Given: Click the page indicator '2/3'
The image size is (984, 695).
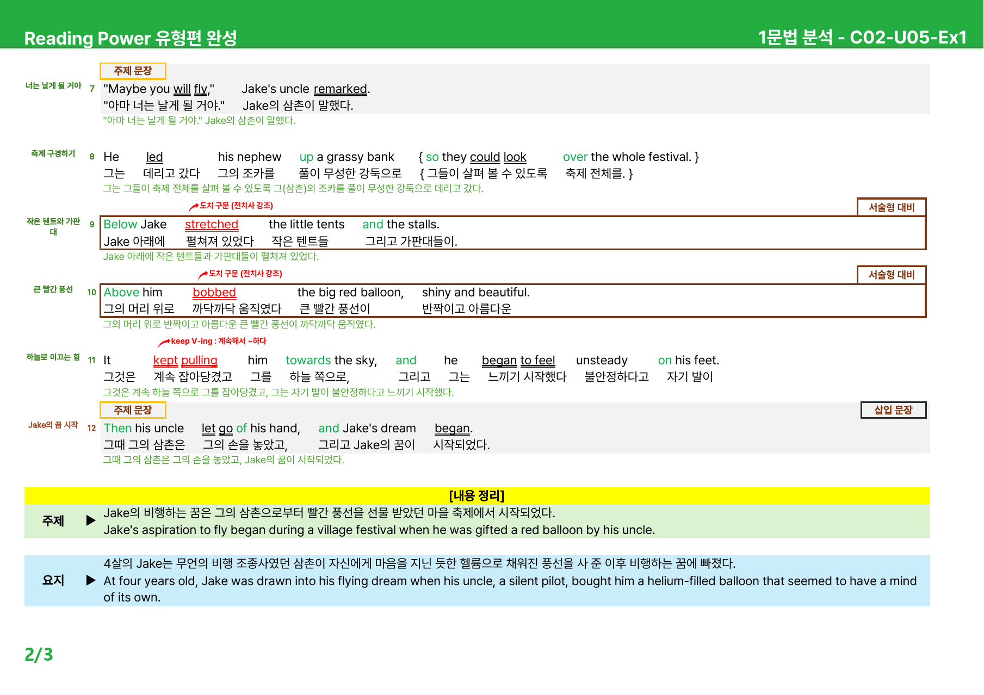Looking at the screenshot, I should tap(39, 654).
